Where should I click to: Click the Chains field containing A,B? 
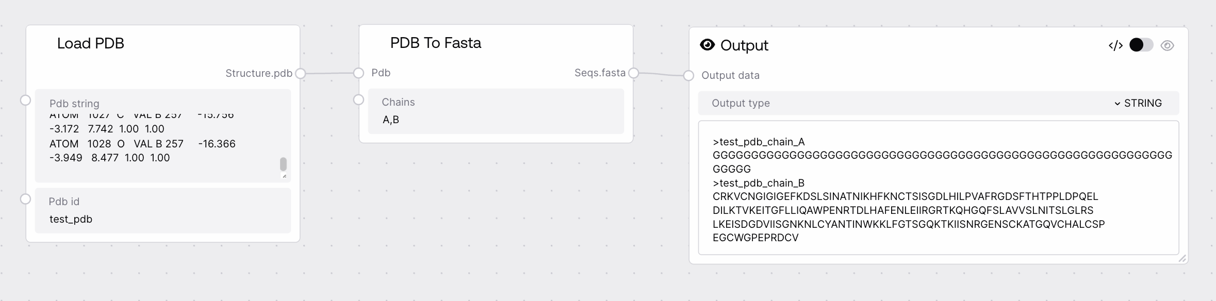click(495, 120)
